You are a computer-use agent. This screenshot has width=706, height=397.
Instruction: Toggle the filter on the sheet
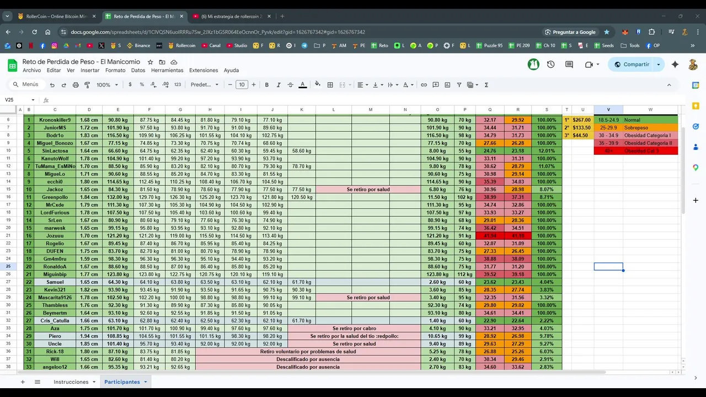click(x=459, y=85)
